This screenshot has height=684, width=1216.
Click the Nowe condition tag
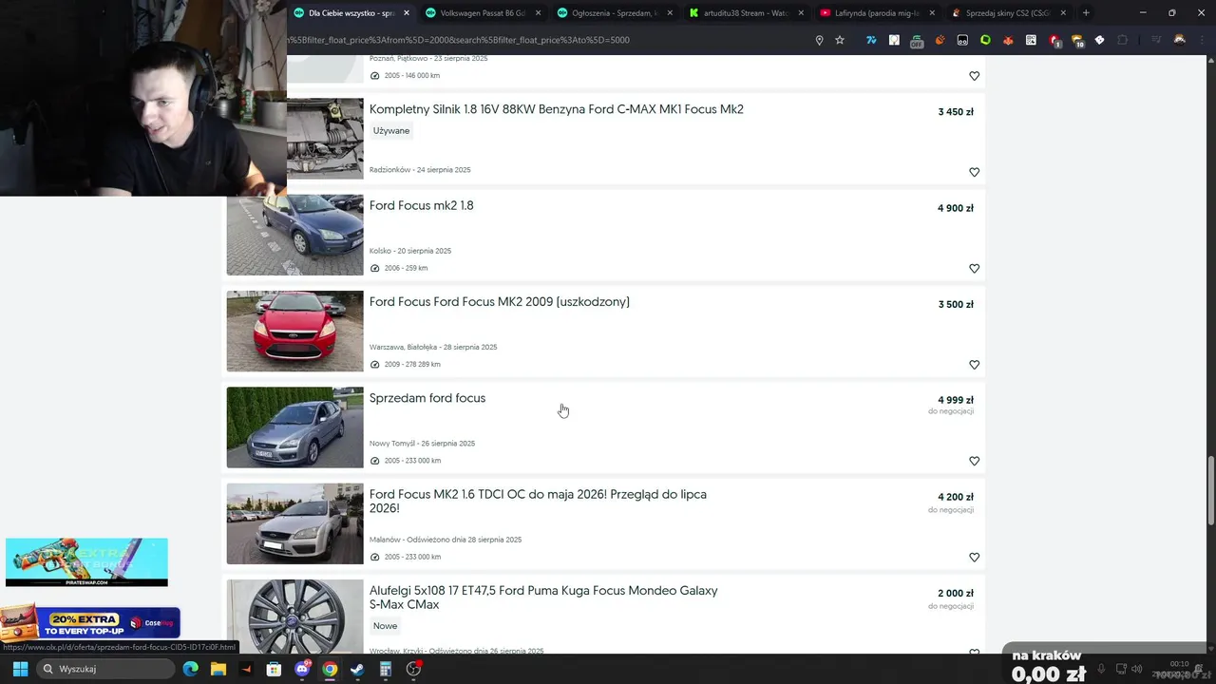(x=385, y=626)
